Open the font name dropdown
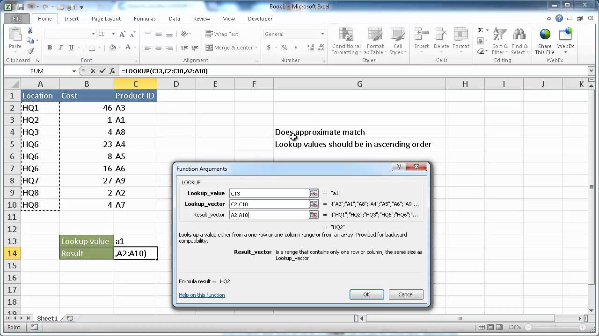This screenshot has width=599, height=336. [93, 34]
